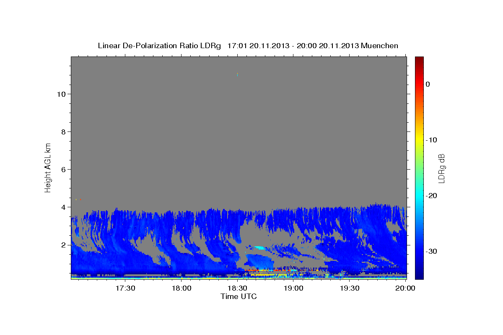Screen dimensions: 503x335
Task: Click the dark blue bottom of the colorbar
Action: pos(419,274)
